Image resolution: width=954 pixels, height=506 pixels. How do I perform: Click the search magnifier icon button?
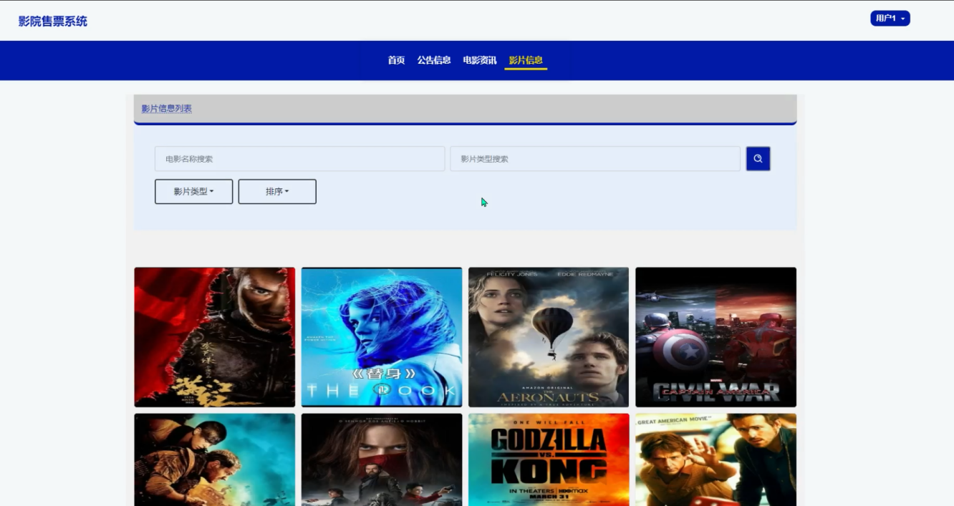click(758, 159)
